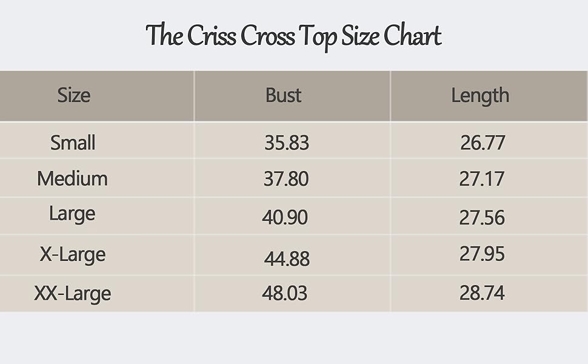Choose the XX-Large size row label
588x364 pixels.
pyautogui.click(x=73, y=294)
